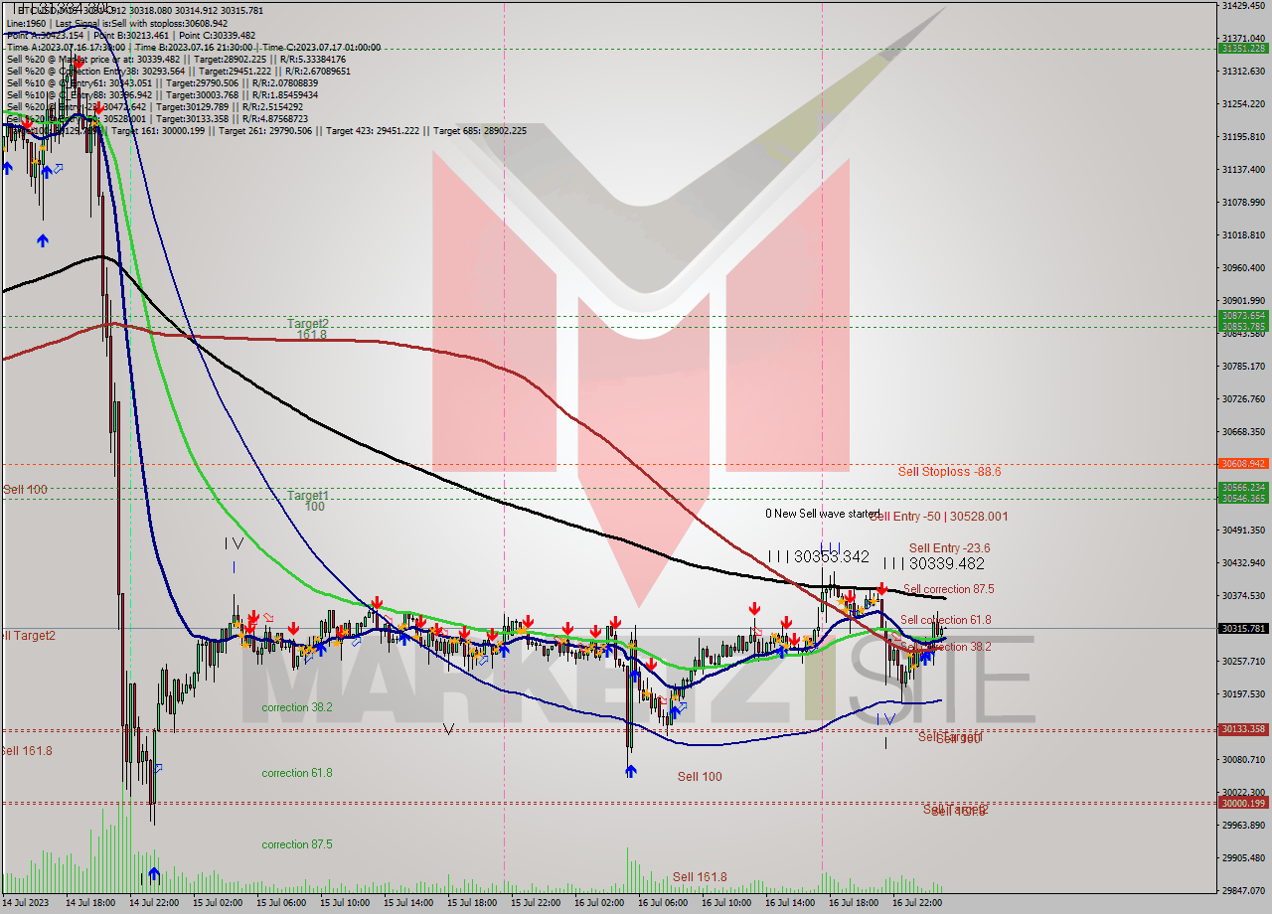Click the 'R/R:4.87568723' value
Screen dimensions: 1272x914
point(275,118)
